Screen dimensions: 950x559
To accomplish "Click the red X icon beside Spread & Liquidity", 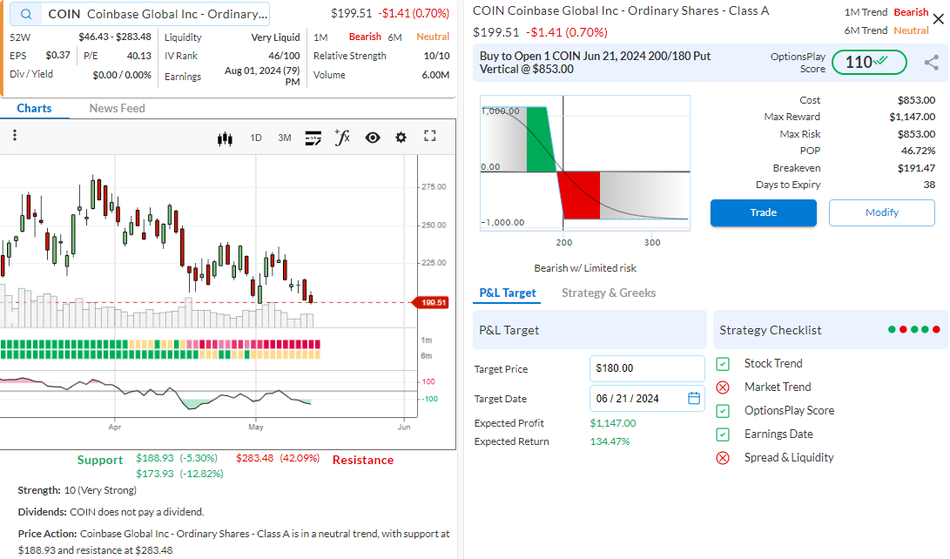I will pos(723,458).
